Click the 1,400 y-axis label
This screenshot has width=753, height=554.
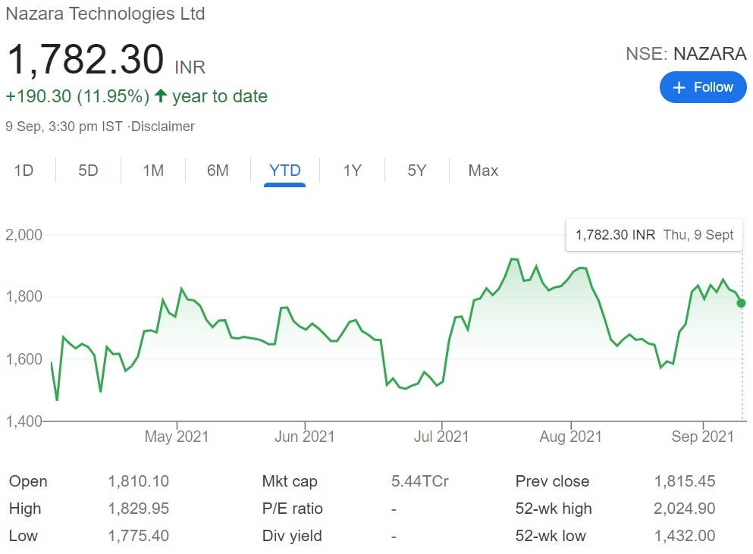[24, 421]
